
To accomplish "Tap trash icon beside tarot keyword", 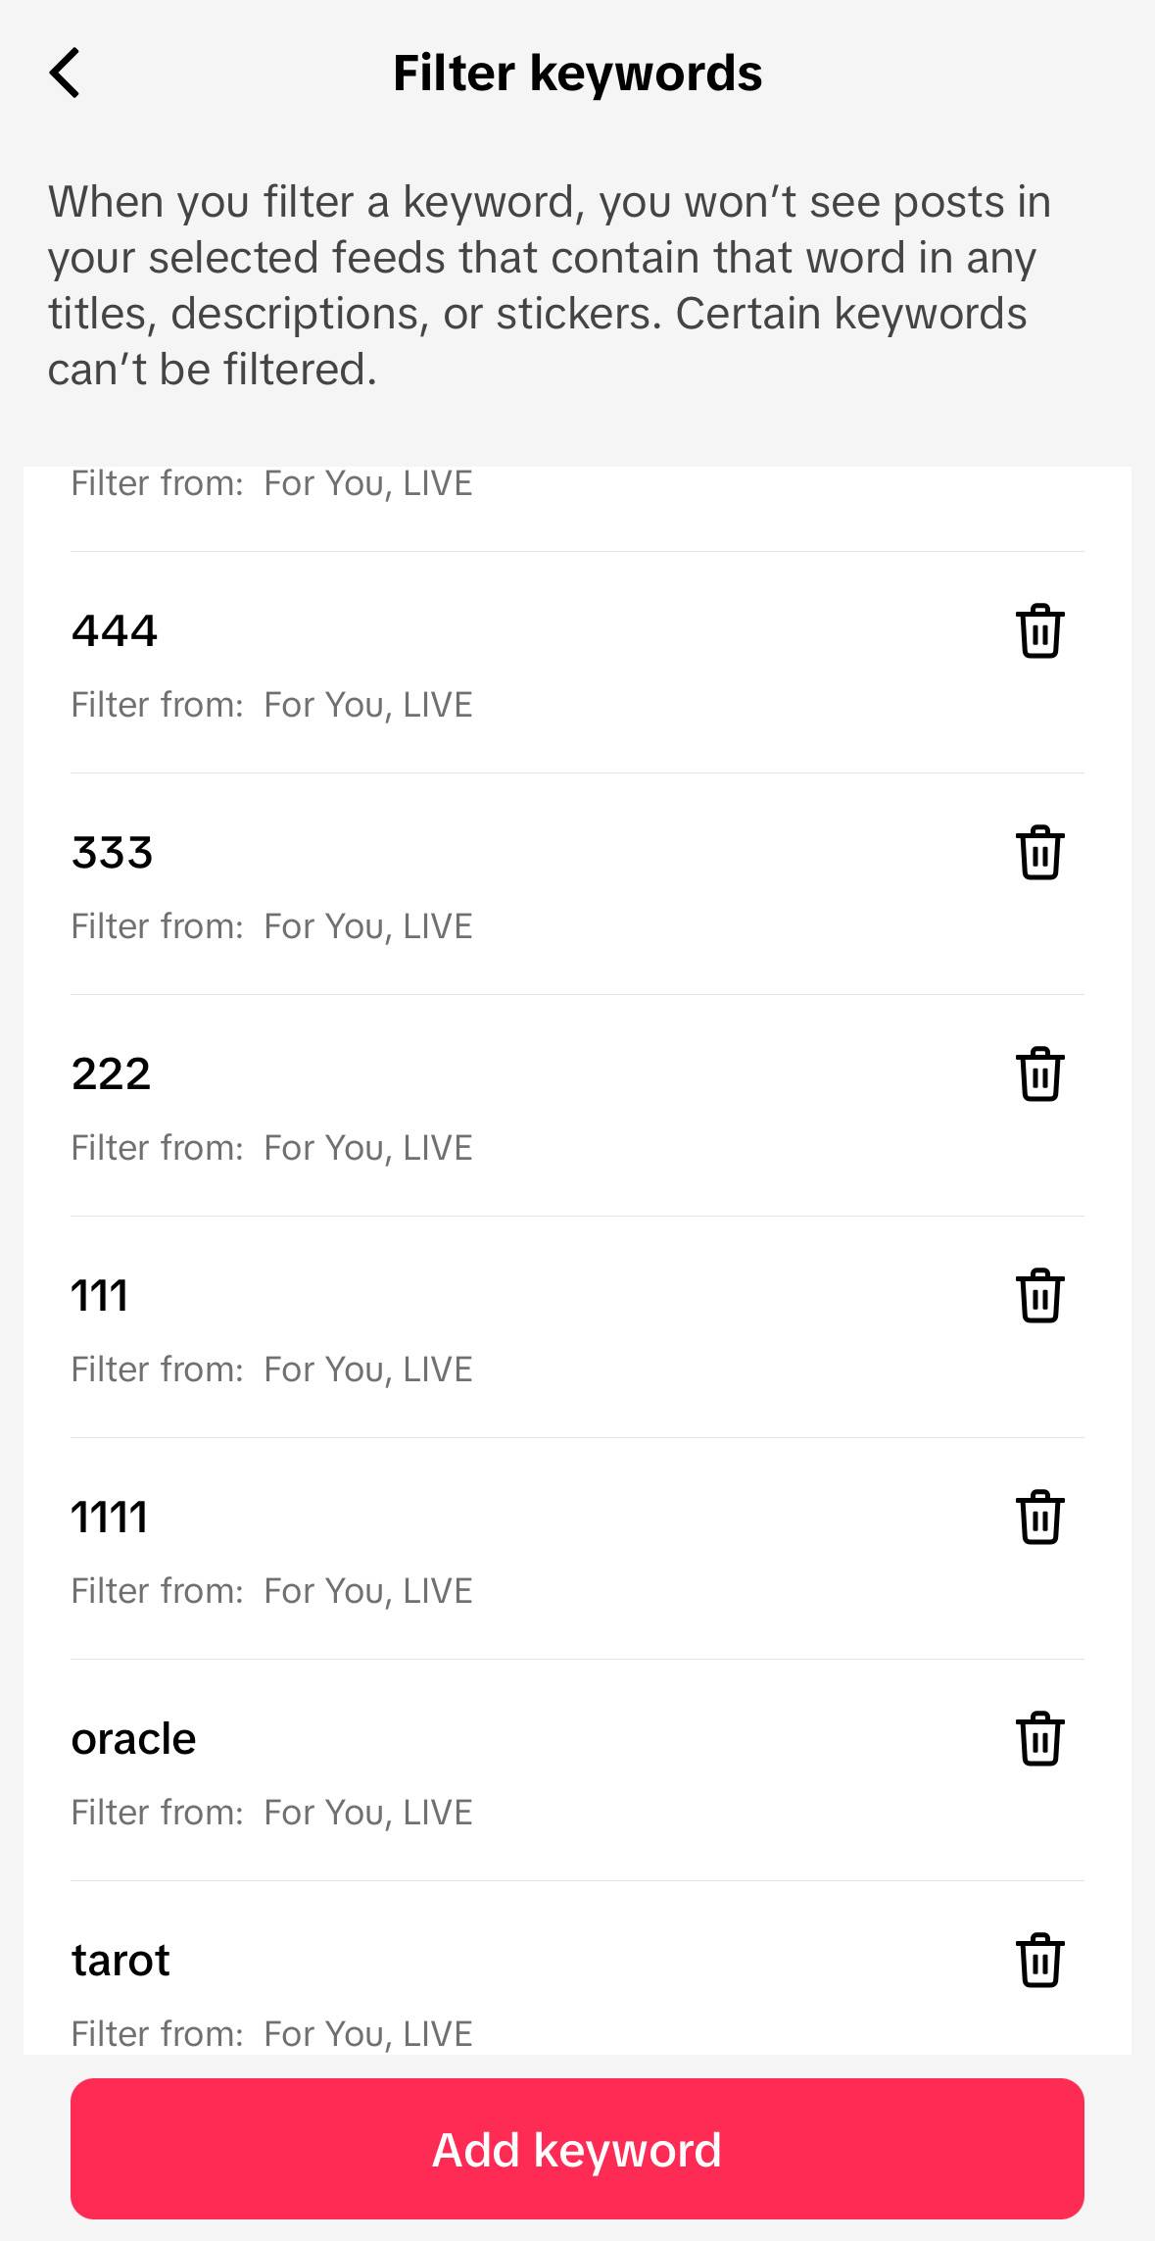I will [x=1039, y=1960].
